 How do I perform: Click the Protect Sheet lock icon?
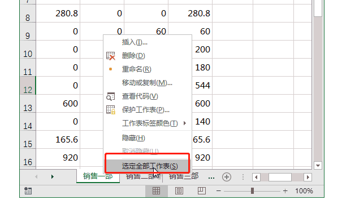click(111, 110)
